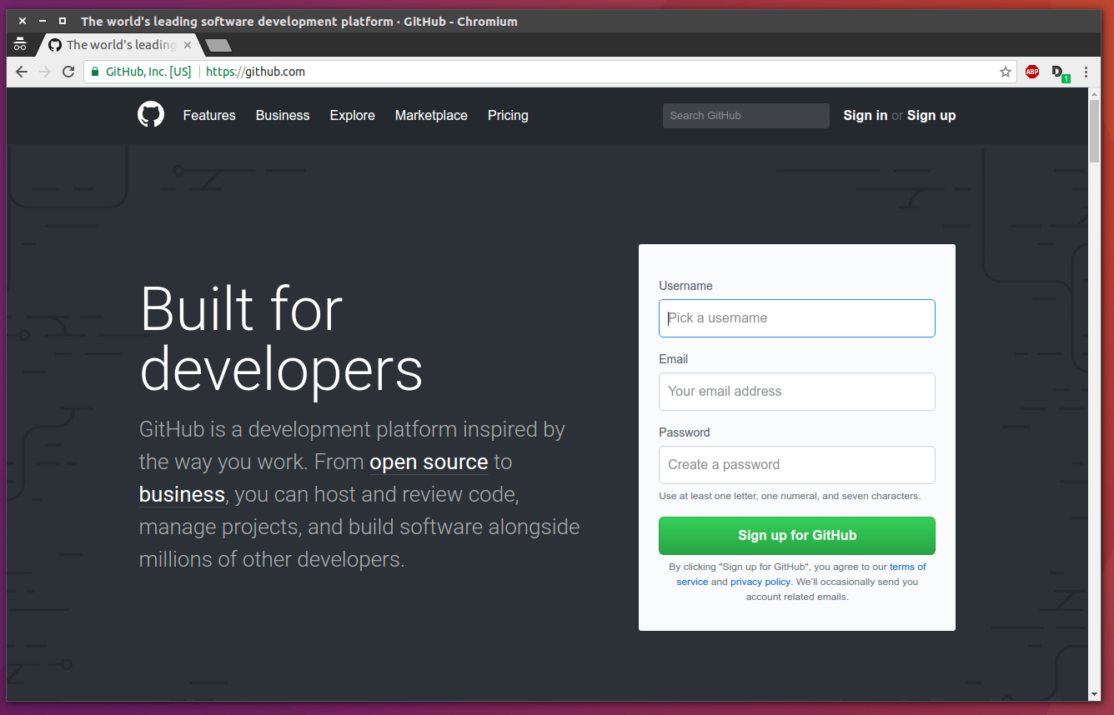Viewport: 1114px width, 715px height.
Task: Click the scroll down arrow on scrollbar
Action: coord(1094,693)
